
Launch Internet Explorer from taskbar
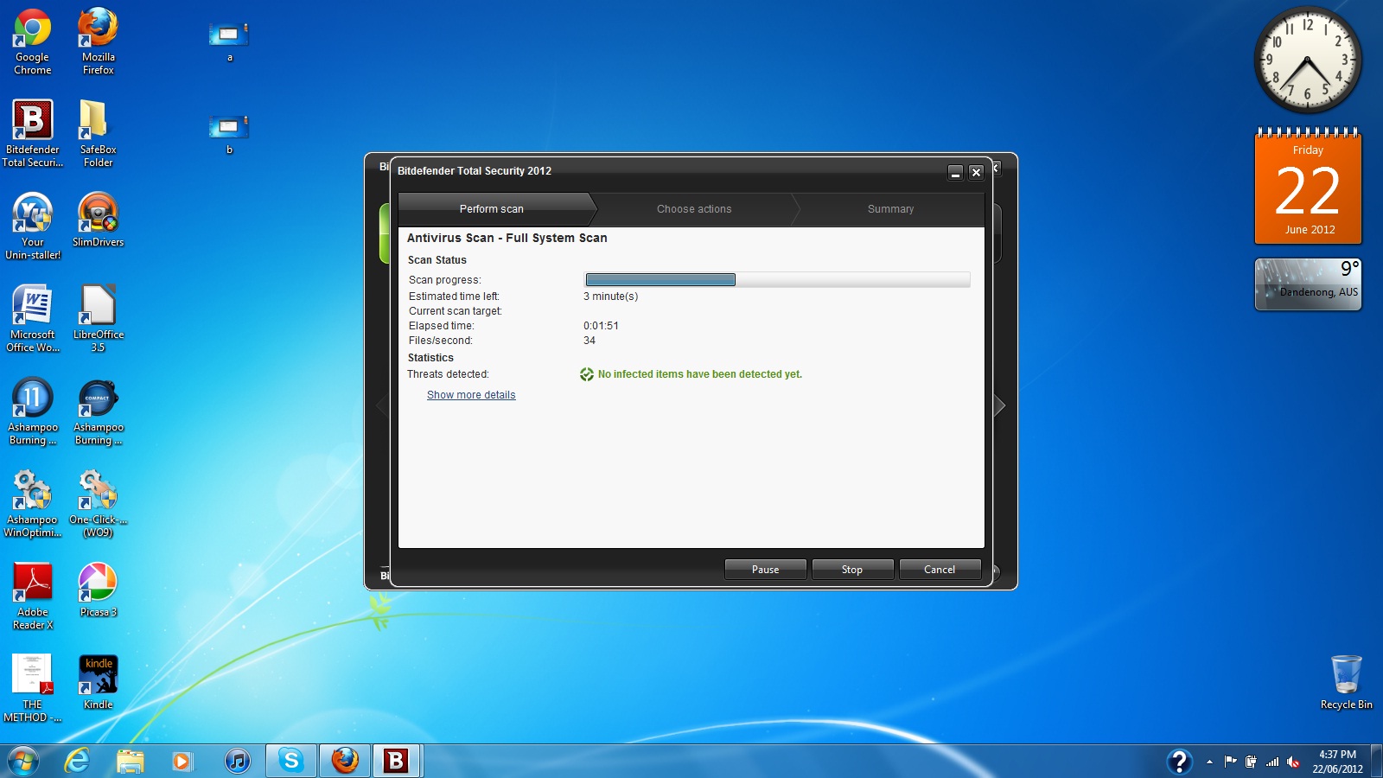click(78, 761)
